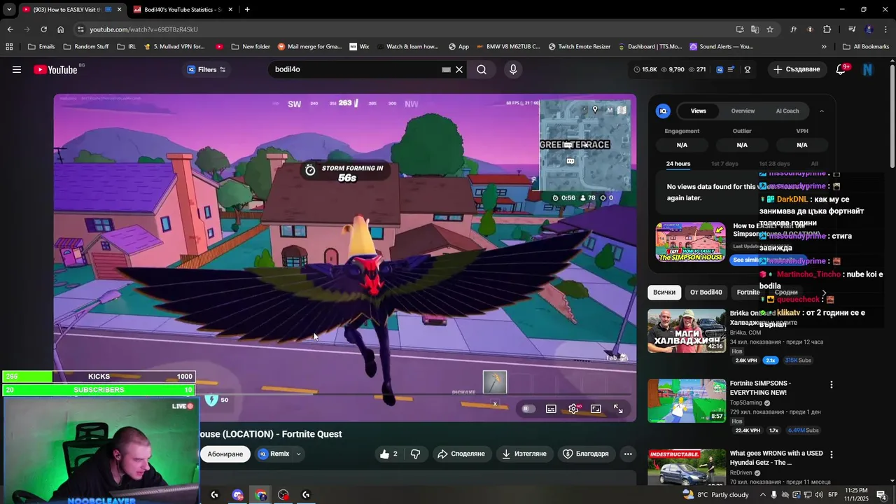The width and height of the screenshot is (896, 504).
Task: Select the 1st 28 days range
Action: [774, 164]
